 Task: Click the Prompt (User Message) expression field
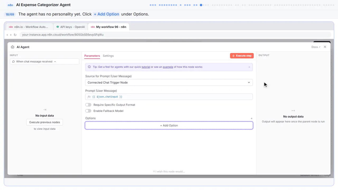pyautogui.click(x=169, y=97)
